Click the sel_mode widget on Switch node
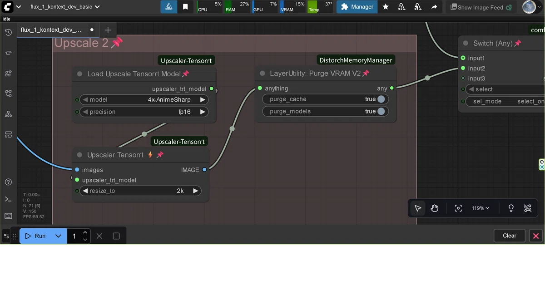Screen dimensions: 545x295 pos(505,101)
